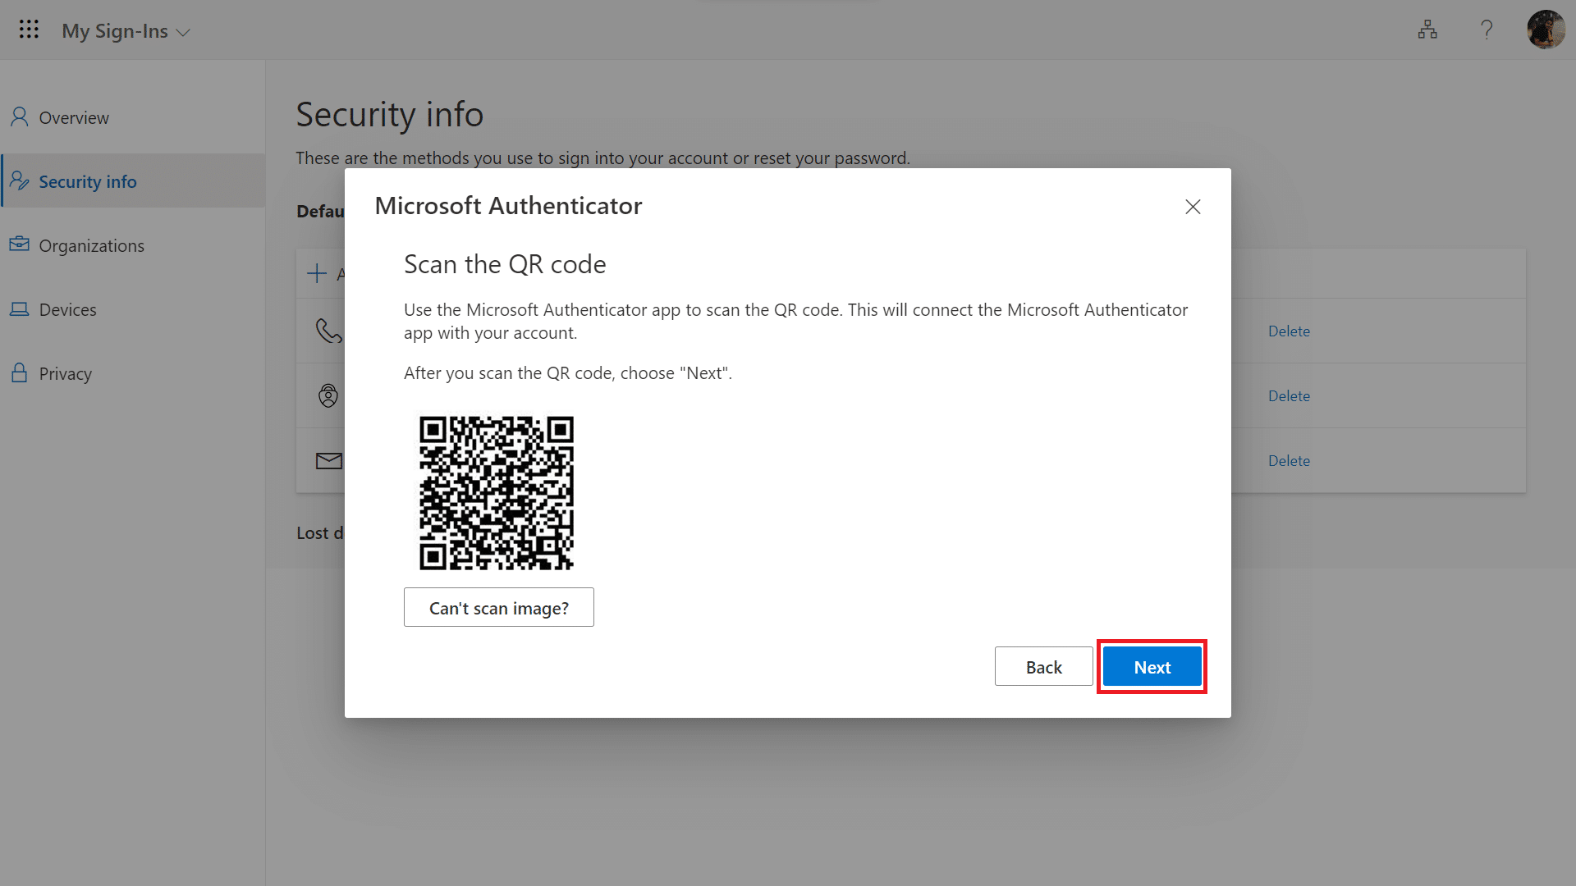Click the email sign-in method icon

click(328, 459)
